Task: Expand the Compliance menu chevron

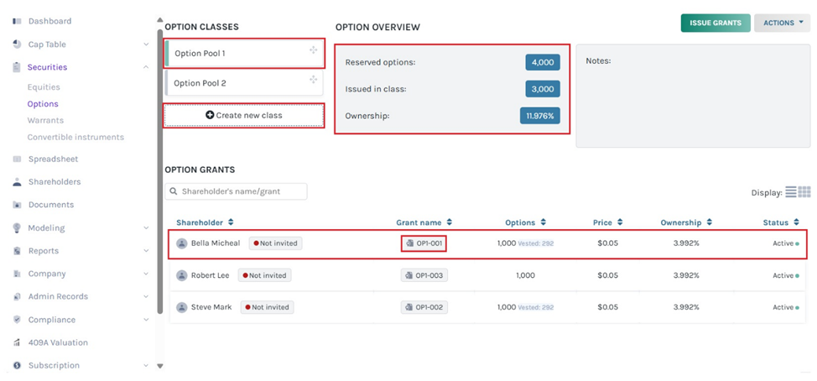Action: [x=146, y=320]
